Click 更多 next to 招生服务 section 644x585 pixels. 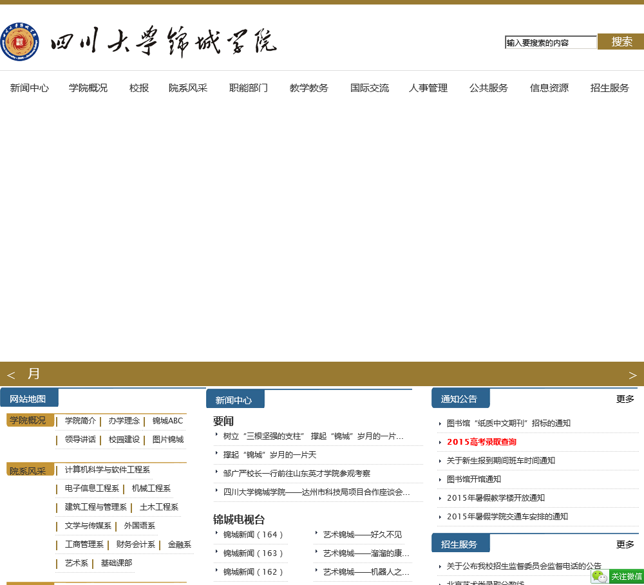click(625, 544)
